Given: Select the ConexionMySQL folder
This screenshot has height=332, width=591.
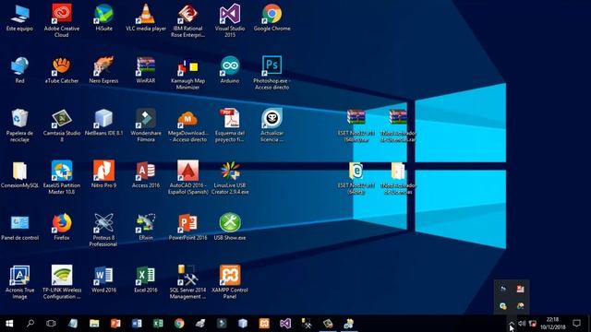Looking at the screenshot, I should 19,174.
